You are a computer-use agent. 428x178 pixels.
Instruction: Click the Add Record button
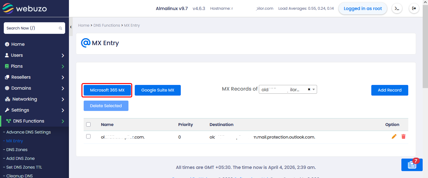click(x=389, y=90)
